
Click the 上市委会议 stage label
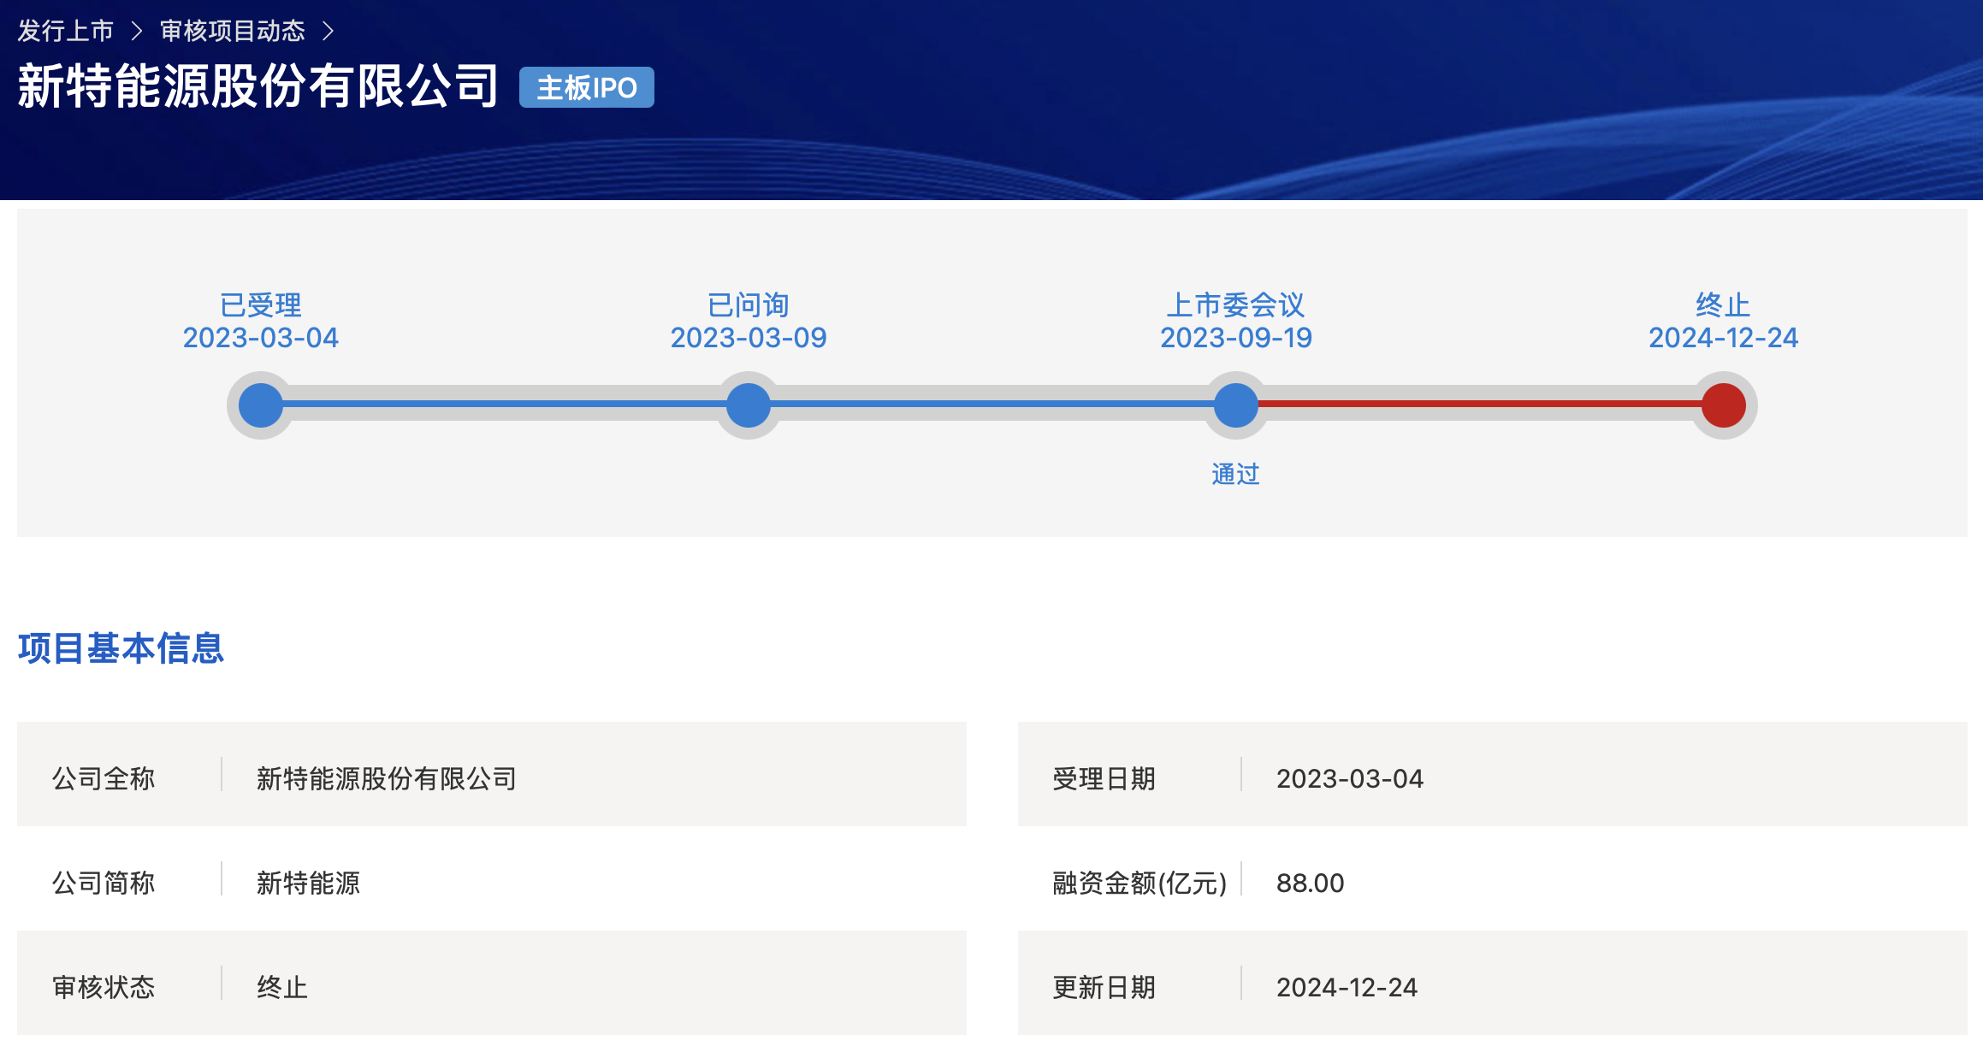click(1235, 305)
